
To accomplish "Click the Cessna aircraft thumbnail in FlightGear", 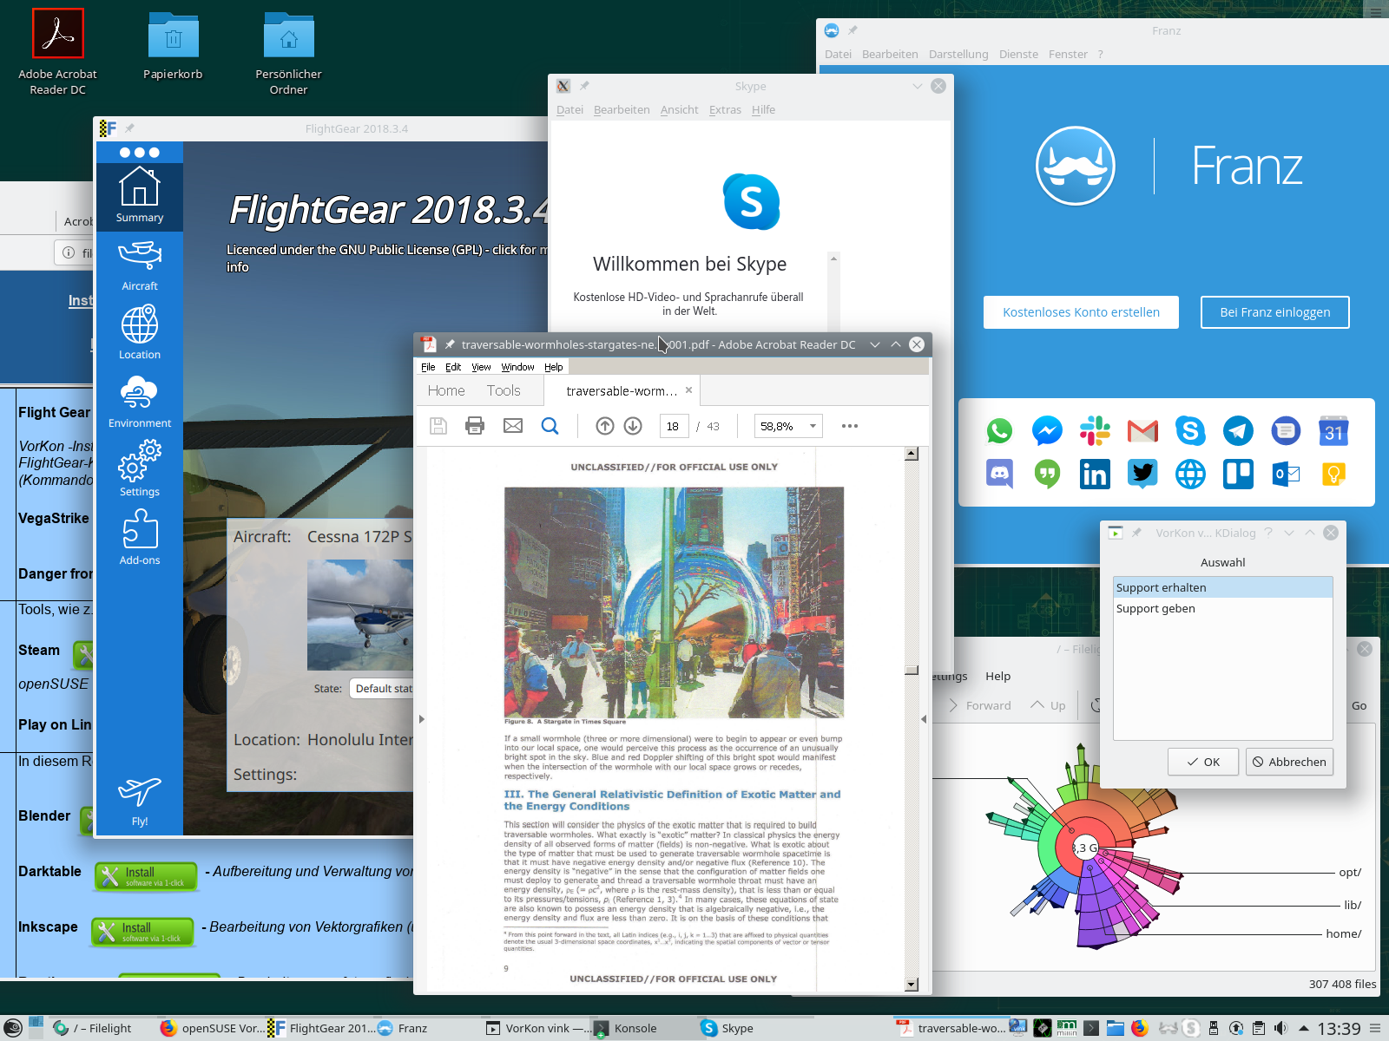I will 360,614.
